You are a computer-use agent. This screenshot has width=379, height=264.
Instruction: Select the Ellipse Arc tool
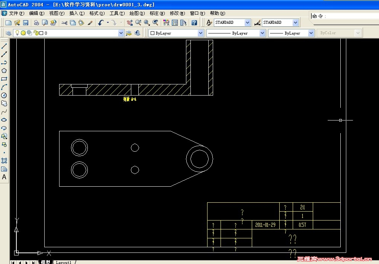pos(4,128)
